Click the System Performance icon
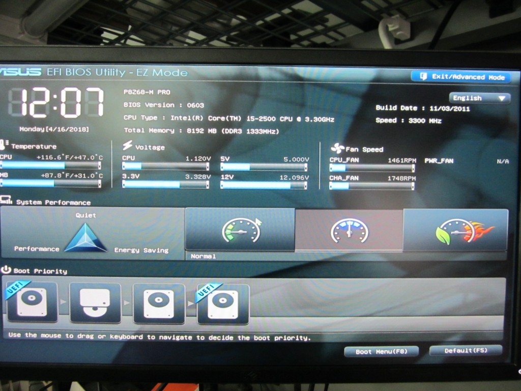The height and width of the screenshot is (391, 521). coord(6,200)
